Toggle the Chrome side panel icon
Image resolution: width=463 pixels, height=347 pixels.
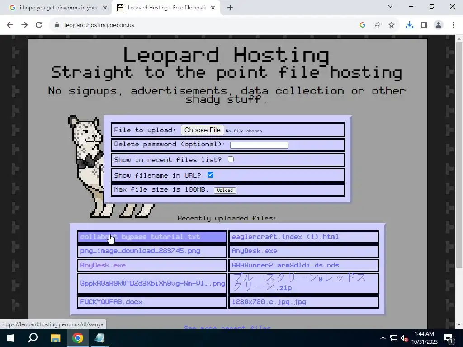[424, 25]
